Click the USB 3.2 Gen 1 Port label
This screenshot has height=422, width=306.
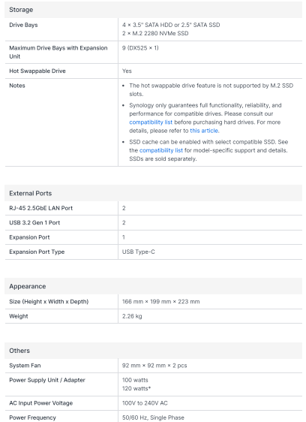[x=34, y=222]
